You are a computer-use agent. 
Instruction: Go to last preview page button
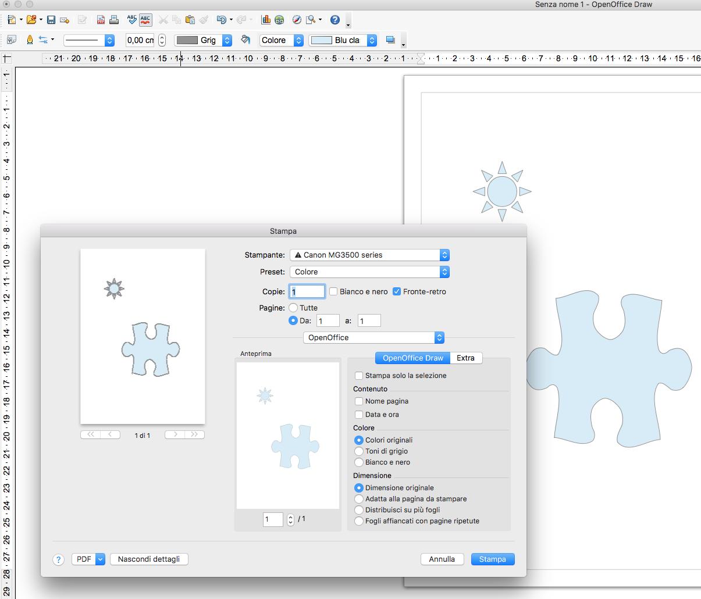pos(195,434)
